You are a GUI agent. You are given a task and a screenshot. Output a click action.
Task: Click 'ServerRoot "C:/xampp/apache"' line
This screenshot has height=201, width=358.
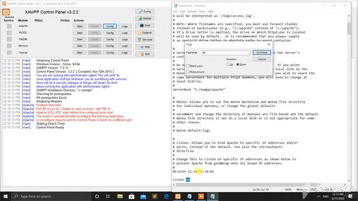coord(199,89)
